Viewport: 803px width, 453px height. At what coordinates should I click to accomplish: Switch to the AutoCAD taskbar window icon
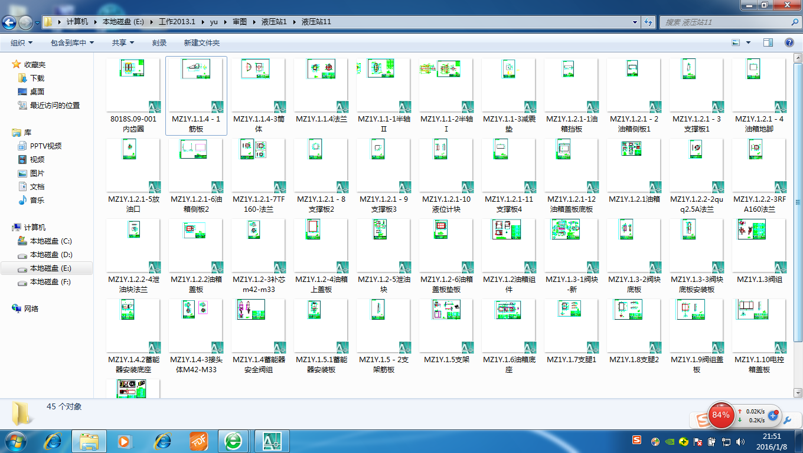click(272, 441)
